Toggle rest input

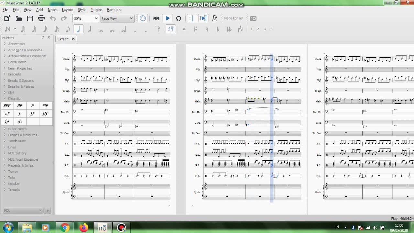[x=170, y=29]
